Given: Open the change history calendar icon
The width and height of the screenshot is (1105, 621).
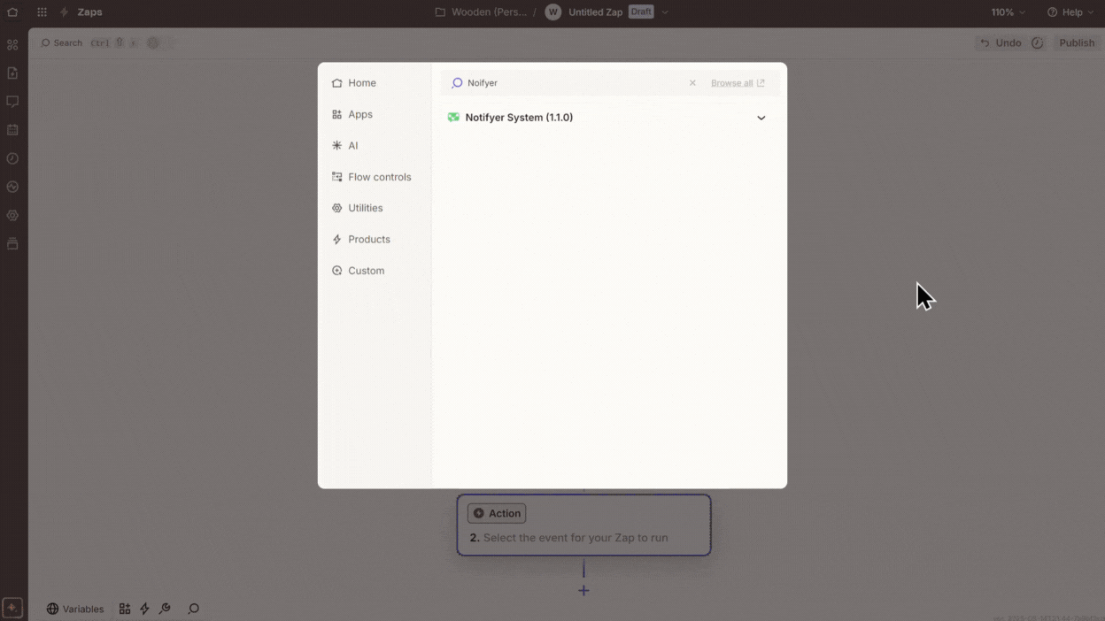Looking at the screenshot, I should pos(12,130).
